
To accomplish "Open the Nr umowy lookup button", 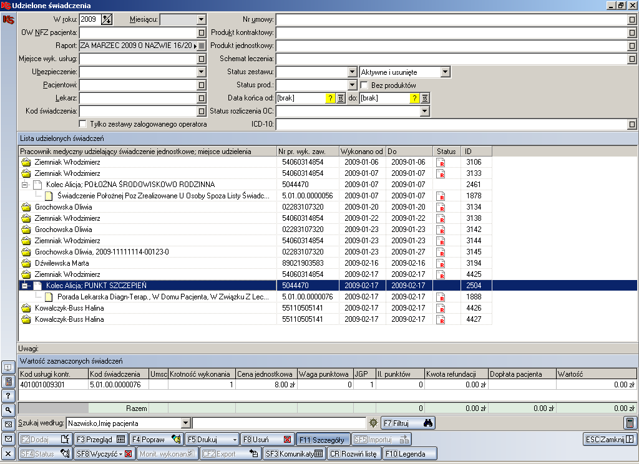I will (x=632, y=19).
